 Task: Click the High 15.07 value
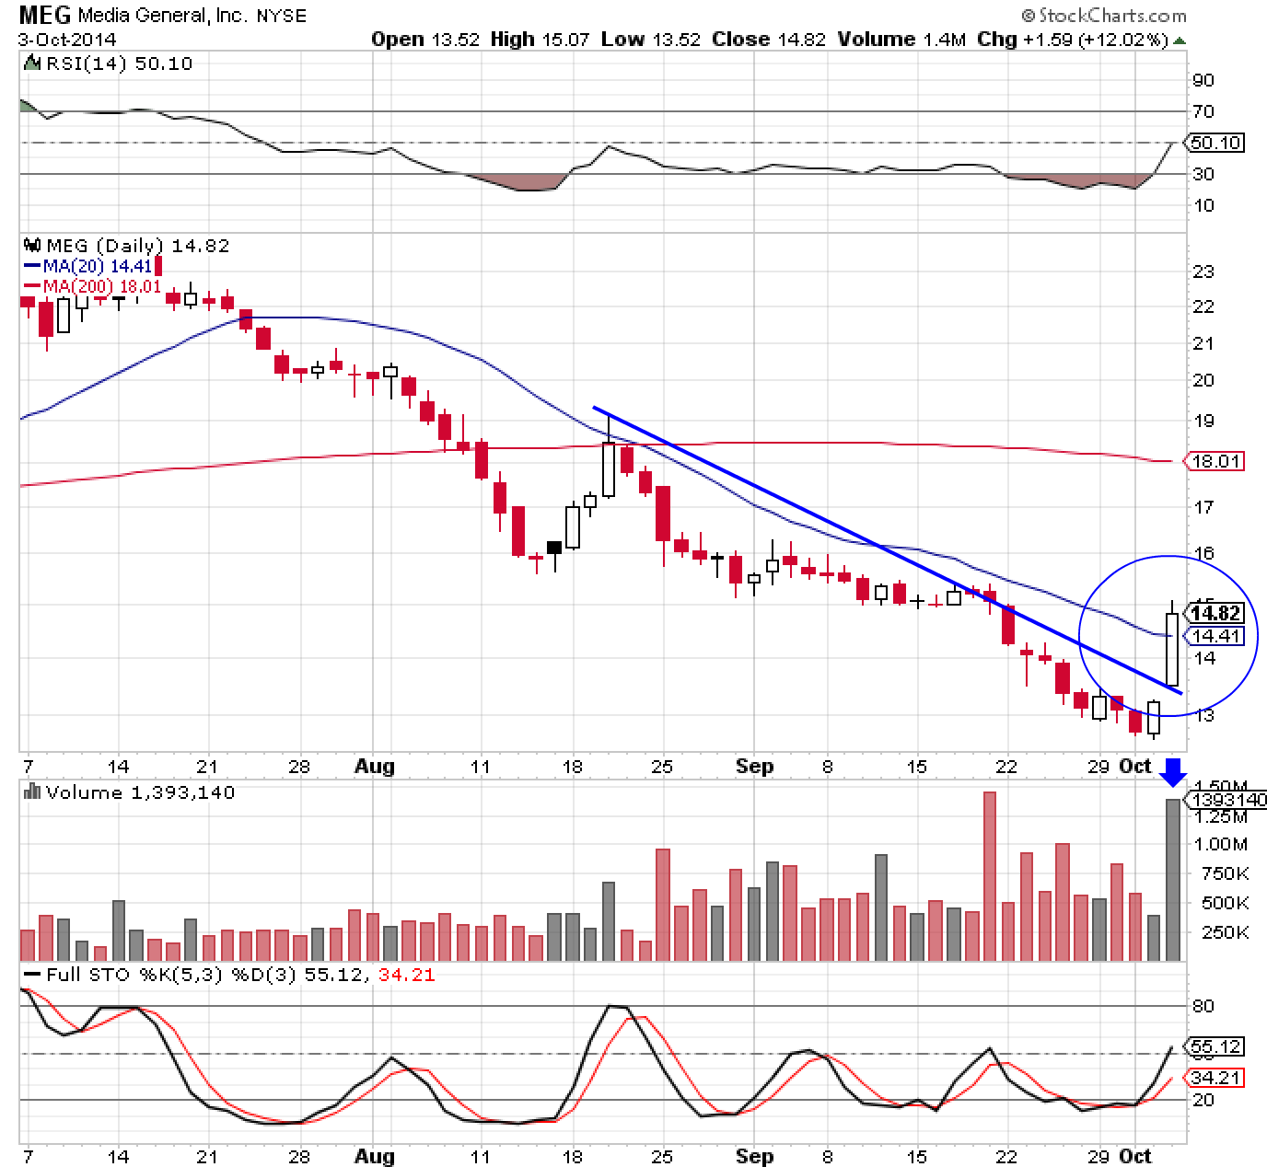pos(541,40)
